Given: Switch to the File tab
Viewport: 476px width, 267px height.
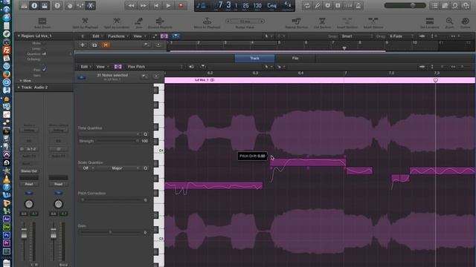Looking at the screenshot, I should pyautogui.click(x=295, y=58).
